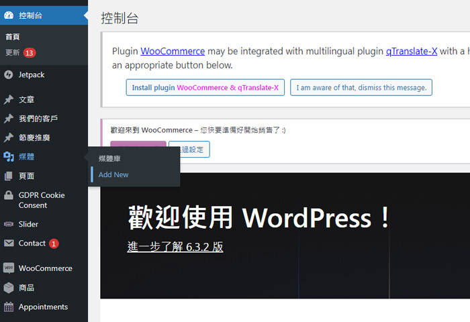Click the media icon beside 媒體
Viewport: 470px width, 322px height.
point(9,157)
